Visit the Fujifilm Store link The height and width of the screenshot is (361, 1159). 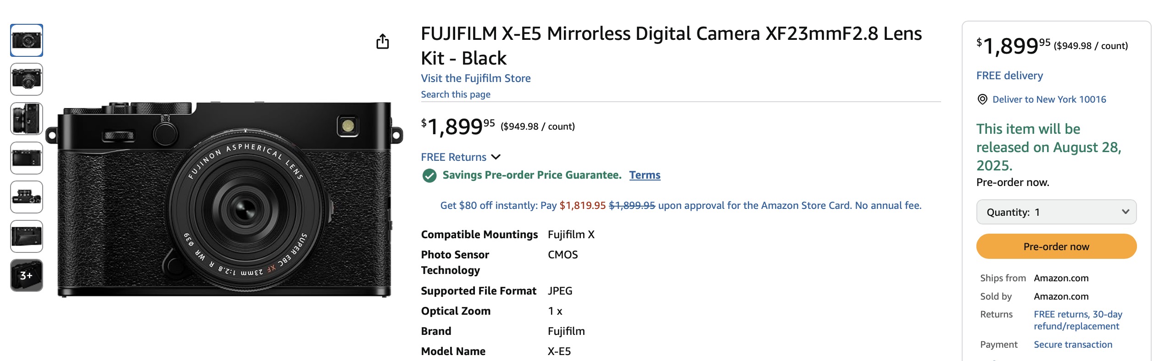pos(476,78)
